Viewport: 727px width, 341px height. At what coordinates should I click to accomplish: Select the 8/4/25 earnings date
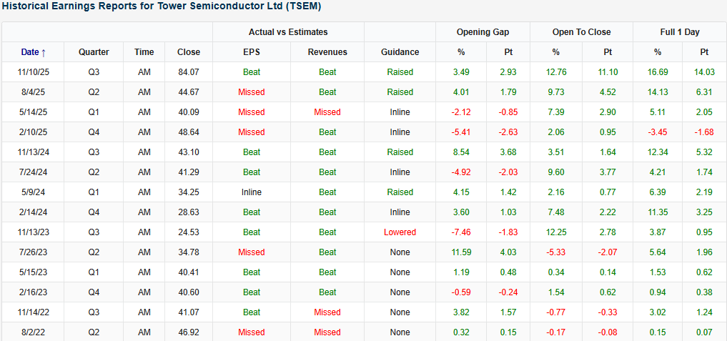click(x=33, y=92)
